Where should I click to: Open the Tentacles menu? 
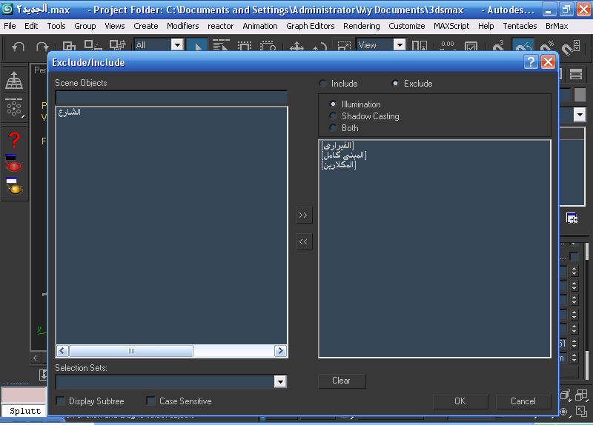(x=520, y=26)
